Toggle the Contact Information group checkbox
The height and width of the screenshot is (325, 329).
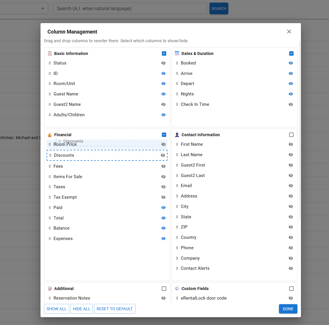pos(291,135)
